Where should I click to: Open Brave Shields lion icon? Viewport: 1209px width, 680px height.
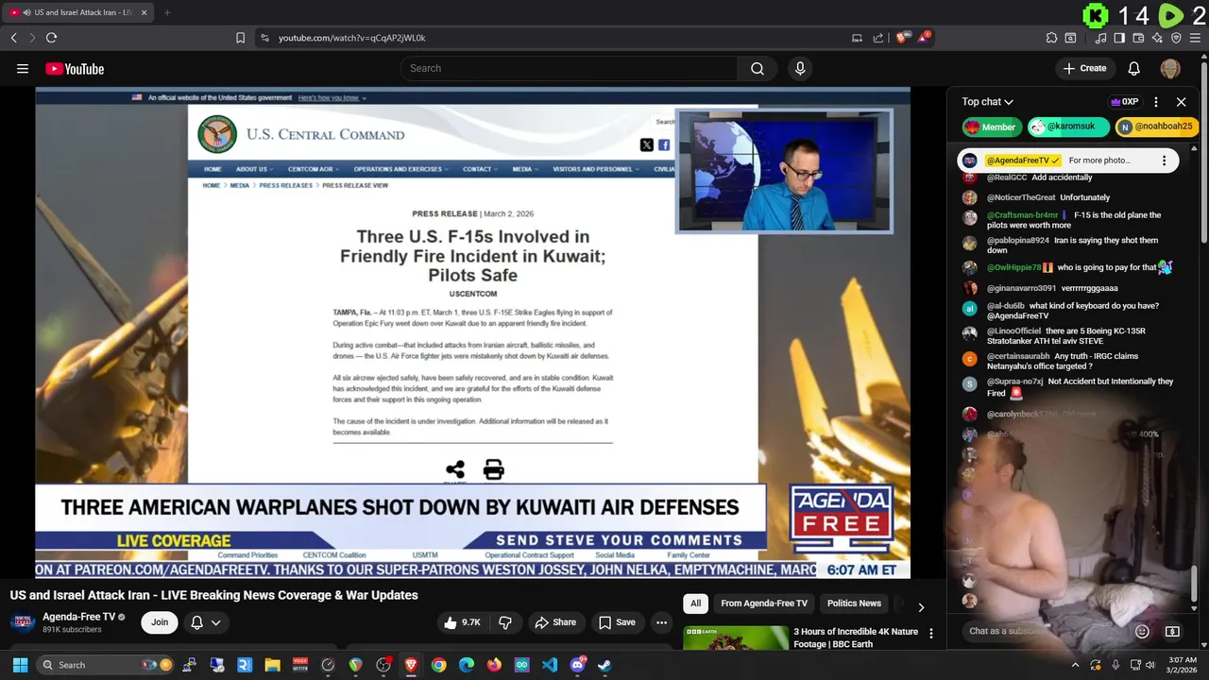[902, 38]
